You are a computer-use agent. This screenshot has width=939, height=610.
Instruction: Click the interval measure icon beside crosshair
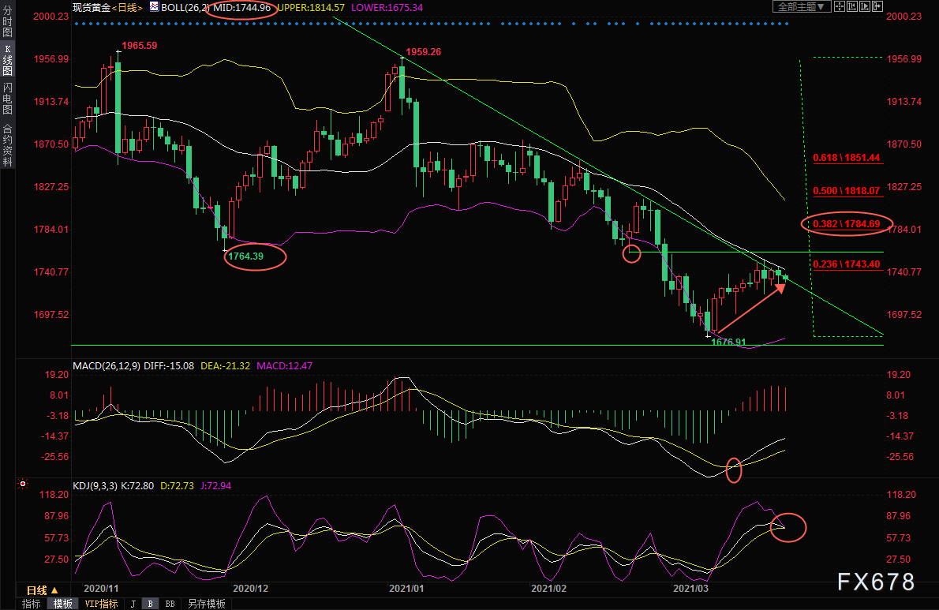click(x=853, y=6)
